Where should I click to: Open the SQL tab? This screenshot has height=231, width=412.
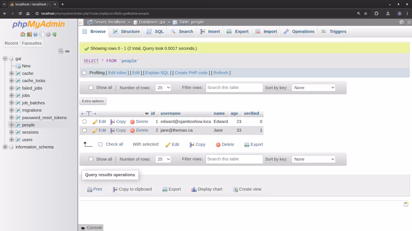pyautogui.click(x=155, y=31)
